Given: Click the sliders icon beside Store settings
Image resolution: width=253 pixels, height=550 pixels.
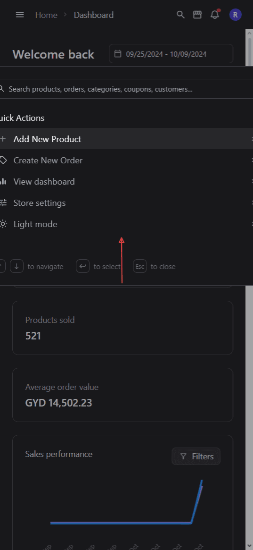Looking at the screenshot, I should [3, 203].
